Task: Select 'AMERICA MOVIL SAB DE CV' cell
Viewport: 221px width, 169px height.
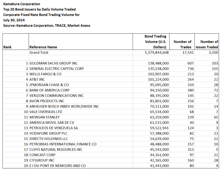Action: 51,122
